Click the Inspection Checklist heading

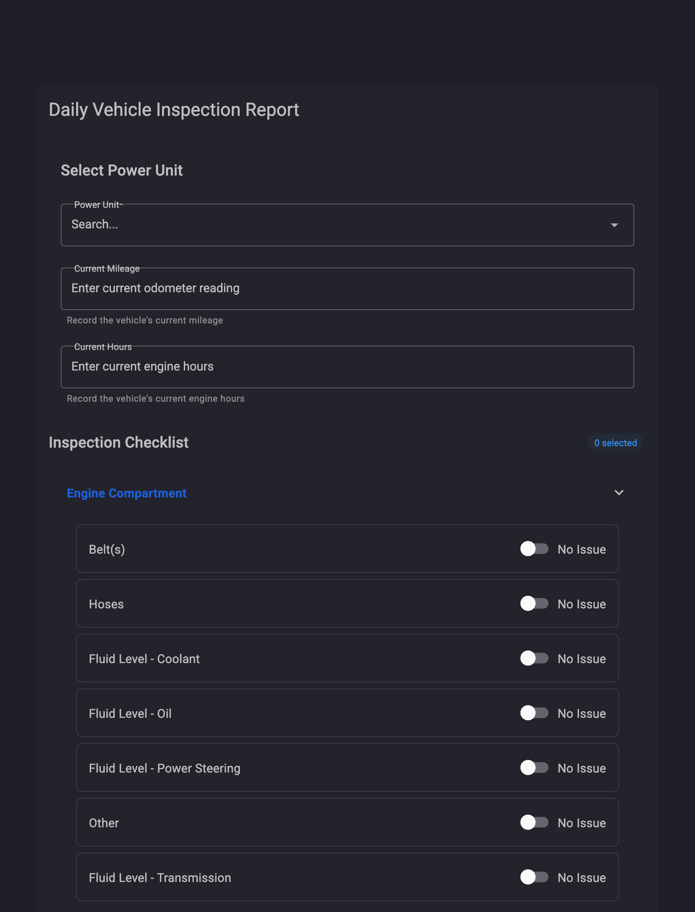click(118, 443)
